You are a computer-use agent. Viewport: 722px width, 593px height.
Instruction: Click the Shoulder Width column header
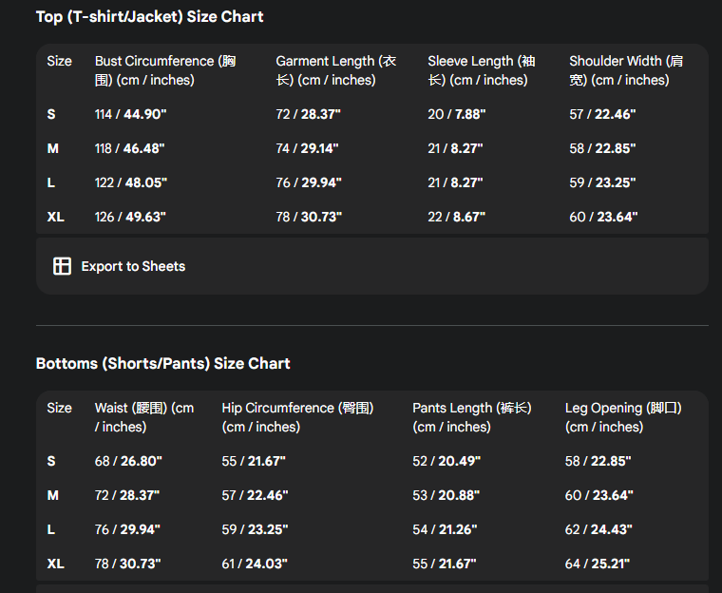(x=625, y=70)
